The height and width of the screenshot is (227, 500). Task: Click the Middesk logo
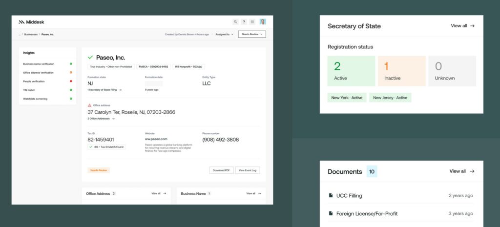tap(31, 22)
